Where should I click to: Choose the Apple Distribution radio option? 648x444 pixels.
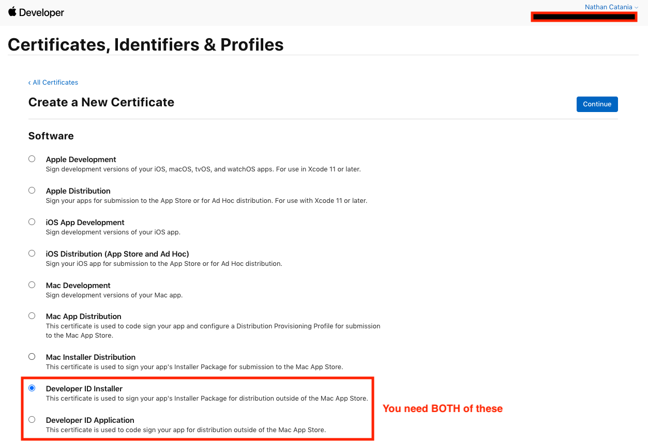pyautogui.click(x=32, y=191)
